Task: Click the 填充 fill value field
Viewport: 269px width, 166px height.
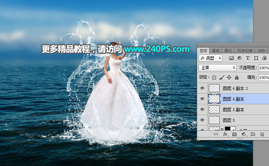Action: [264, 78]
